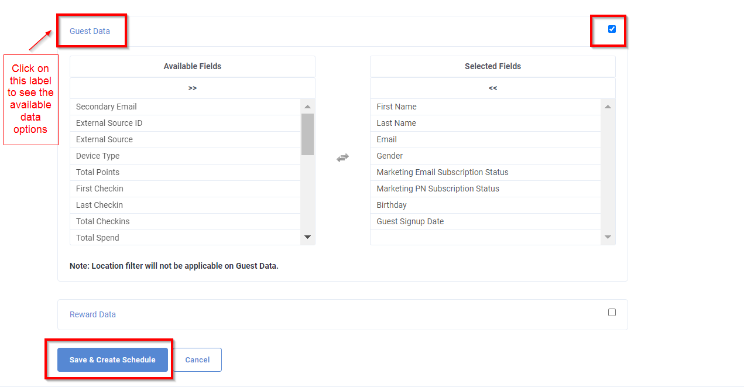Click the Available Fields scrollbar thumb
Image resolution: width=744 pixels, height=387 pixels.
(x=307, y=135)
